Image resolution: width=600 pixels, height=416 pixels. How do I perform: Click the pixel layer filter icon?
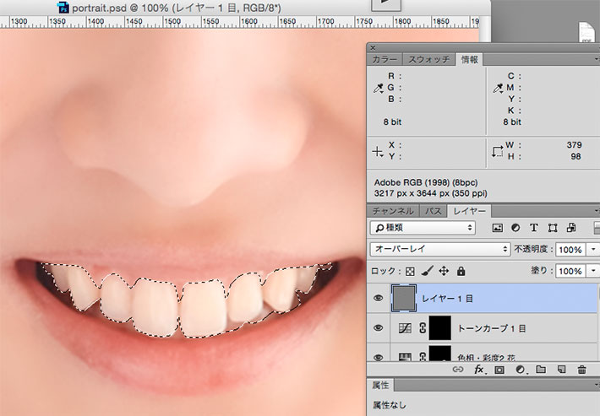pos(498,228)
